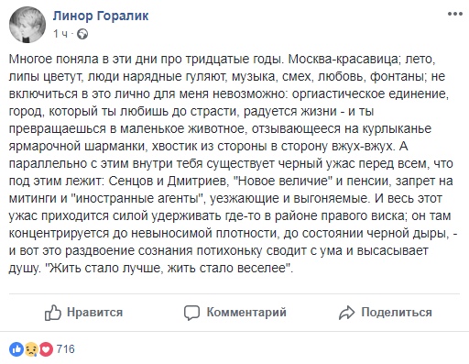Click the thumbs-up icon beside Нравится
This screenshot has height=364, width=469.
(53, 313)
